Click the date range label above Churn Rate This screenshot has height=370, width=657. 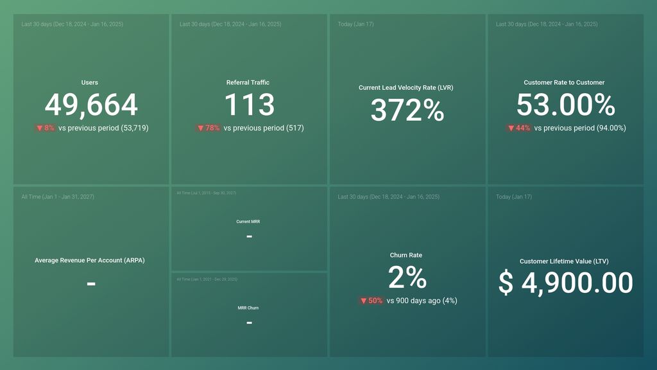[388, 197]
